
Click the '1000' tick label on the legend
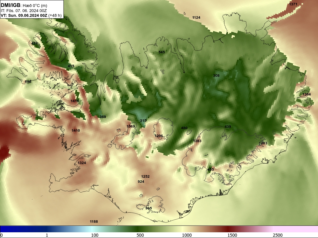[x=187, y=235]
